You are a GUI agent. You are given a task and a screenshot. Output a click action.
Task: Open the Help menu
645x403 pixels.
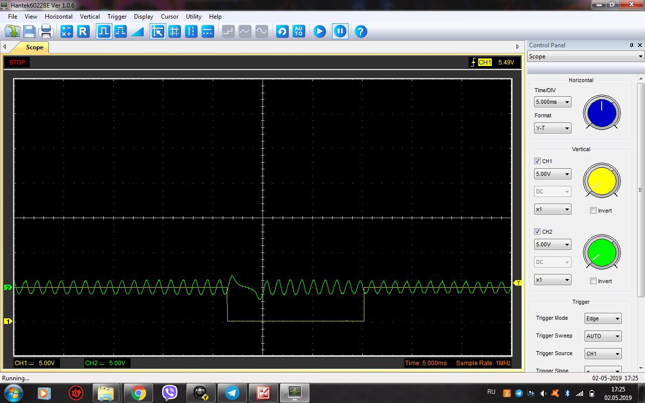(215, 17)
